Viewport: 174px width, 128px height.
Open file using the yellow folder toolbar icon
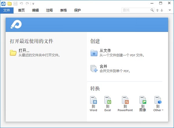point(10,3)
